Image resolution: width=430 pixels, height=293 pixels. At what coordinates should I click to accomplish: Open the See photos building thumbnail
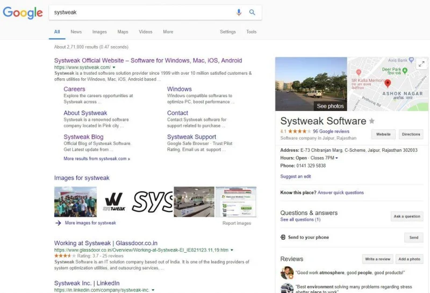coord(310,84)
